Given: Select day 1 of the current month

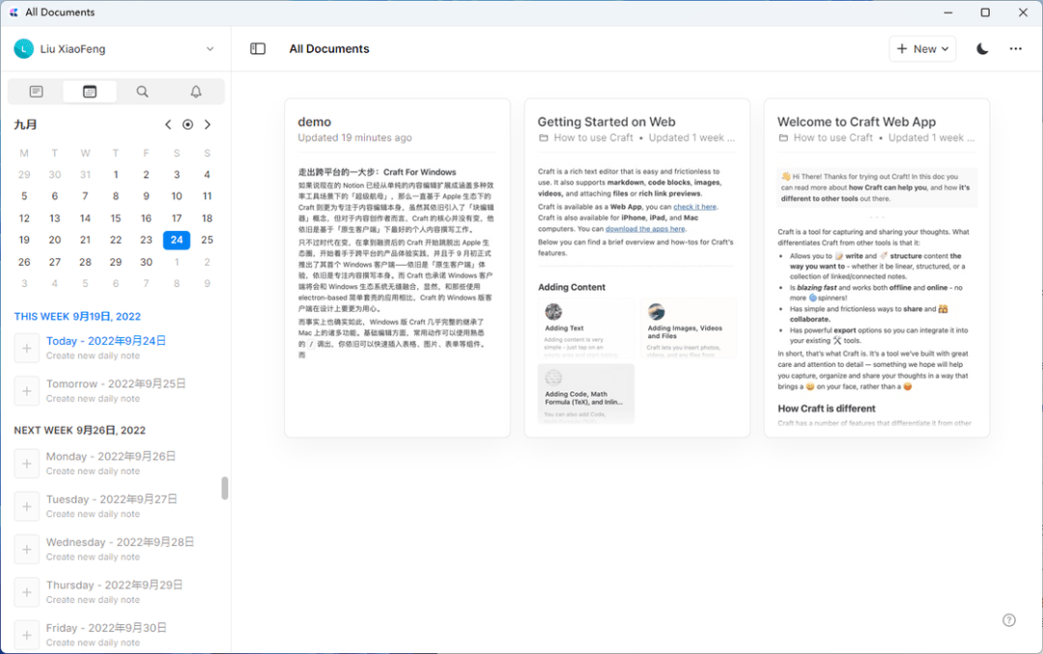Looking at the screenshot, I should pos(116,174).
